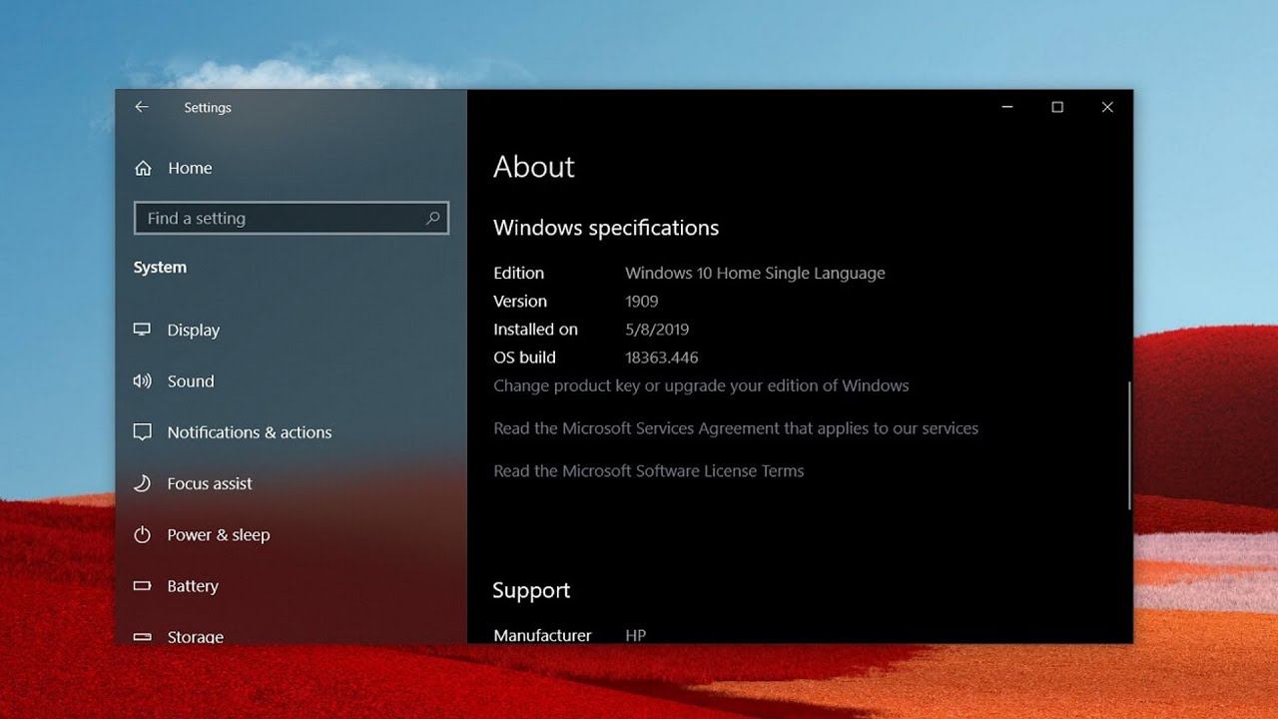Screen dimensions: 1278x719
Task: Click the About page title
Action: click(534, 167)
